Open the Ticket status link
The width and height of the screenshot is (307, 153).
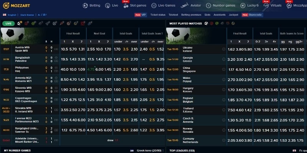(x=158, y=15)
